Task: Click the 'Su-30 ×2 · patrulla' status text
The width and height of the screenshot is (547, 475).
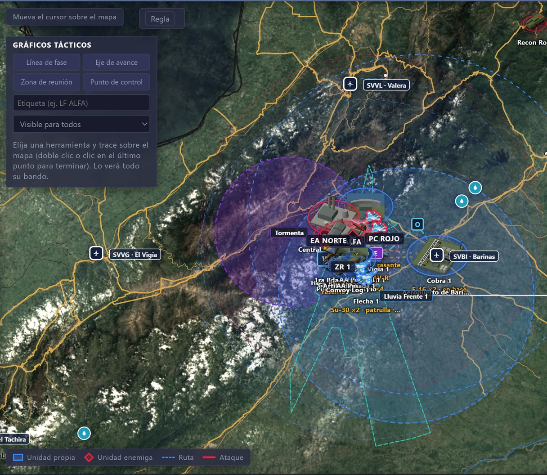Action: (365, 310)
